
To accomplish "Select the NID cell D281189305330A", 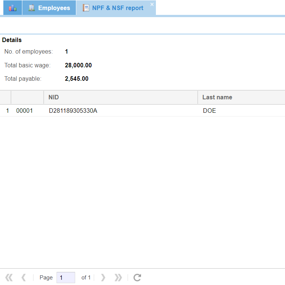I will [x=73, y=111].
